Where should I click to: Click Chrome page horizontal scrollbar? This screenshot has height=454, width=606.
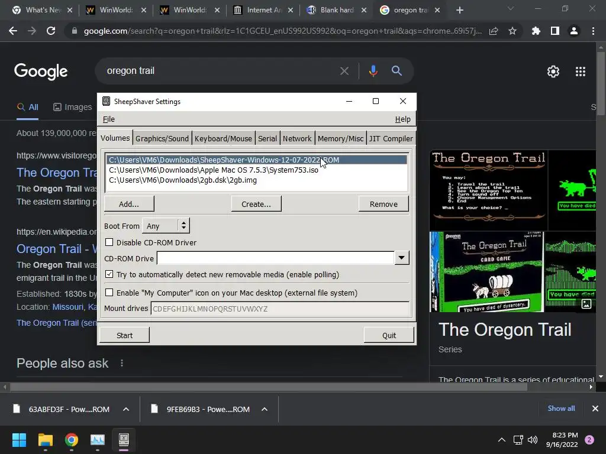pyautogui.click(x=269, y=387)
